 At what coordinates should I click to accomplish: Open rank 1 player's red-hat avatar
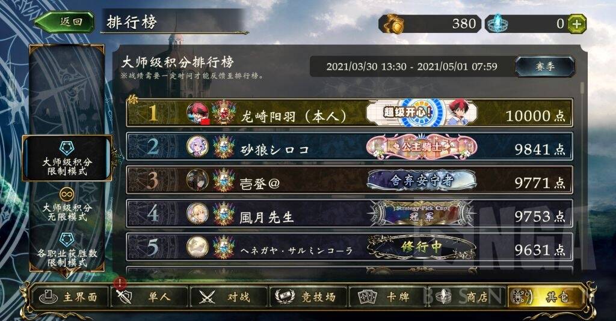tap(197, 113)
